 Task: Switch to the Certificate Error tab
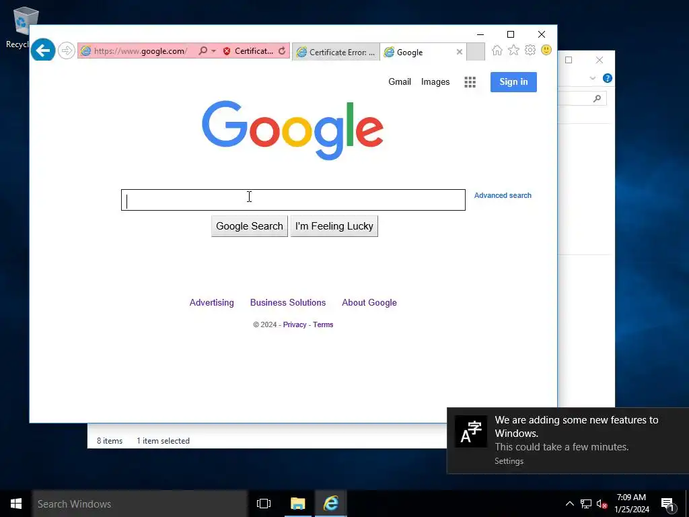(336, 52)
